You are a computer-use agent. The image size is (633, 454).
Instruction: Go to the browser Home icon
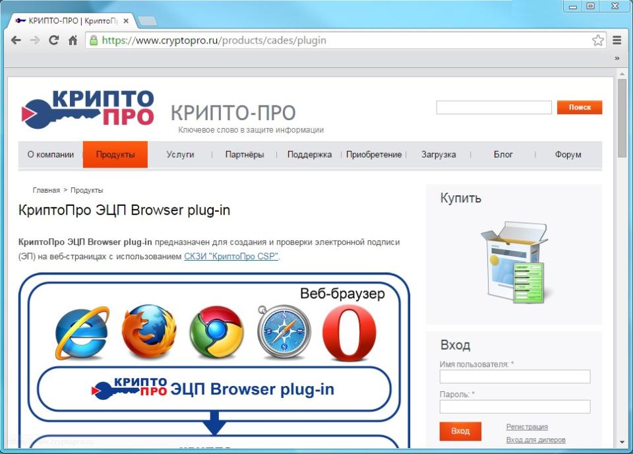[x=73, y=40]
